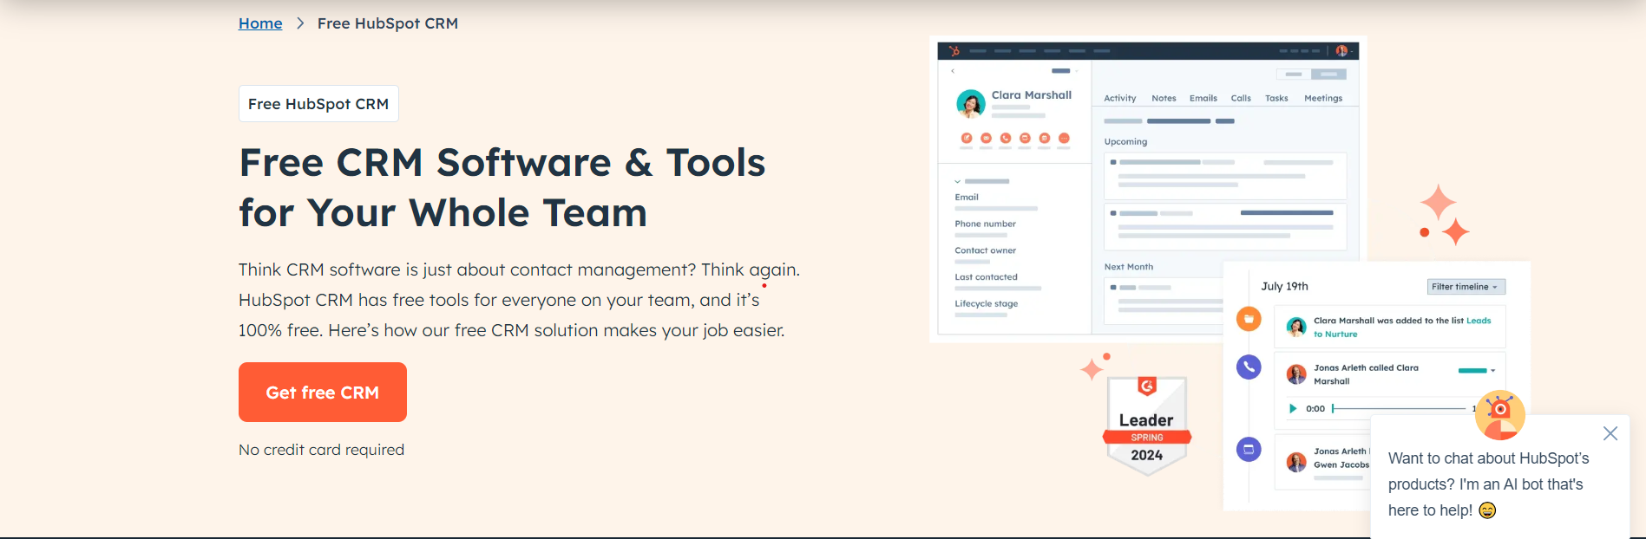
Task: Click the fifth orange action icon under Clara Marshall
Action: (1045, 138)
